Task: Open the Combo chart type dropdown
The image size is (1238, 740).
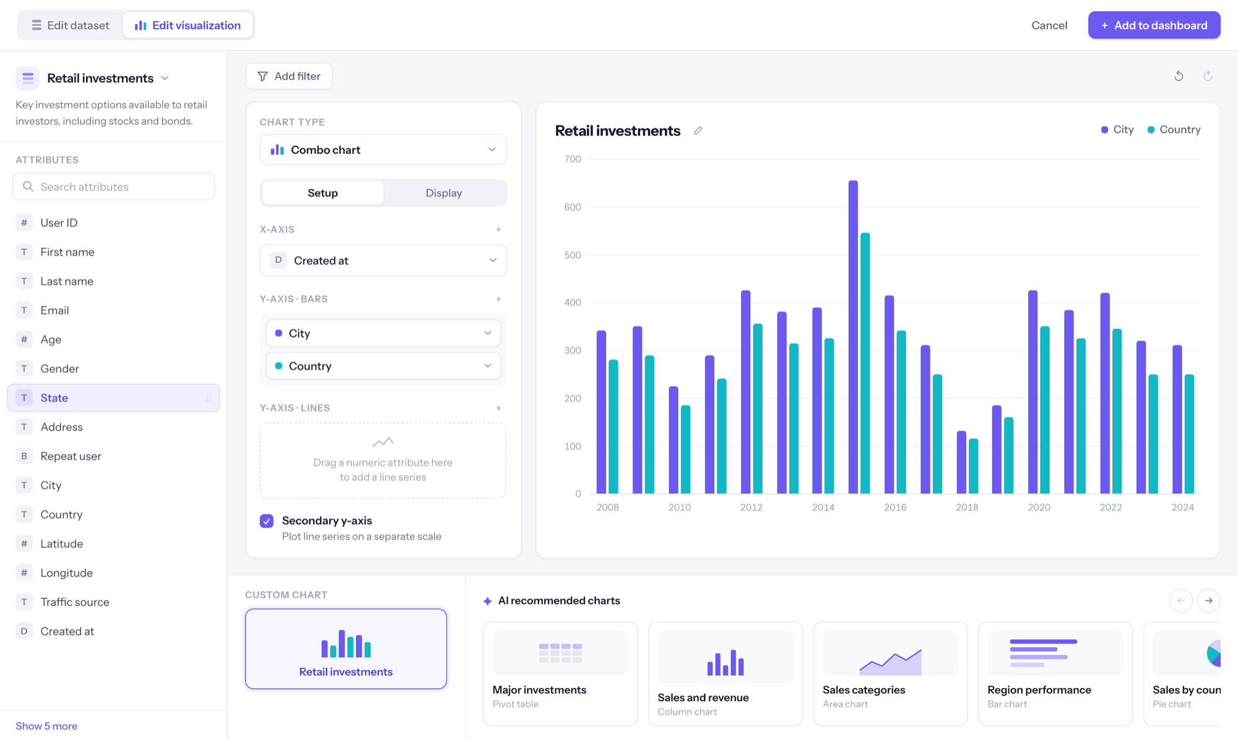Action: (x=383, y=150)
